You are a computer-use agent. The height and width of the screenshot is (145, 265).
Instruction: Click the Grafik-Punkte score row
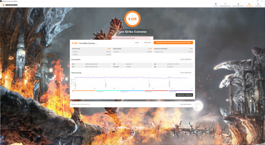(x=91, y=49)
